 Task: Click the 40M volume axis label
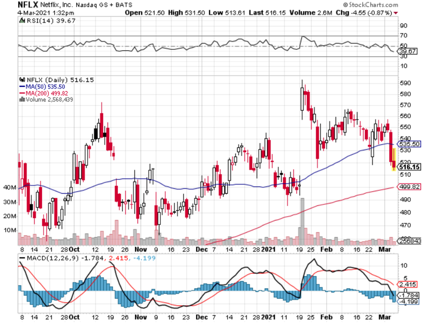point(10,187)
